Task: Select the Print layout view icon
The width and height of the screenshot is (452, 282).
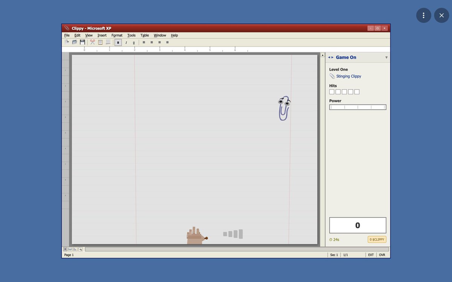Action: (75, 249)
